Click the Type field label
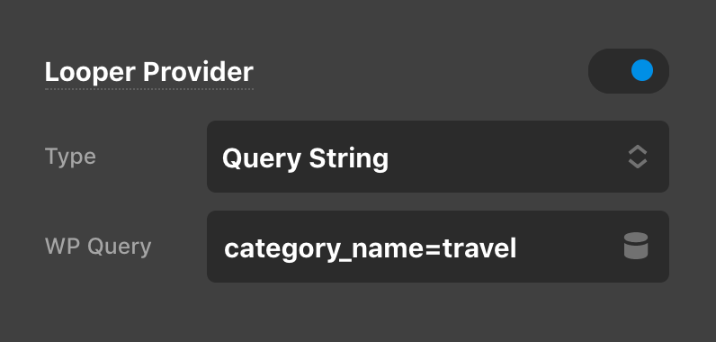 pos(70,157)
